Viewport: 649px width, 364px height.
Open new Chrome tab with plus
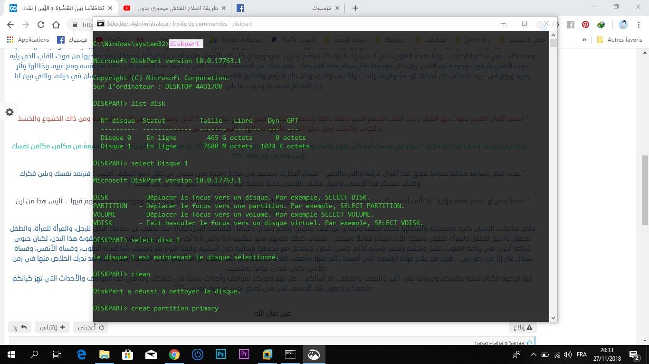pos(355,8)
